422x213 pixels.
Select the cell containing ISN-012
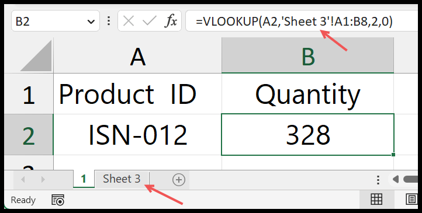pos(137,135)
